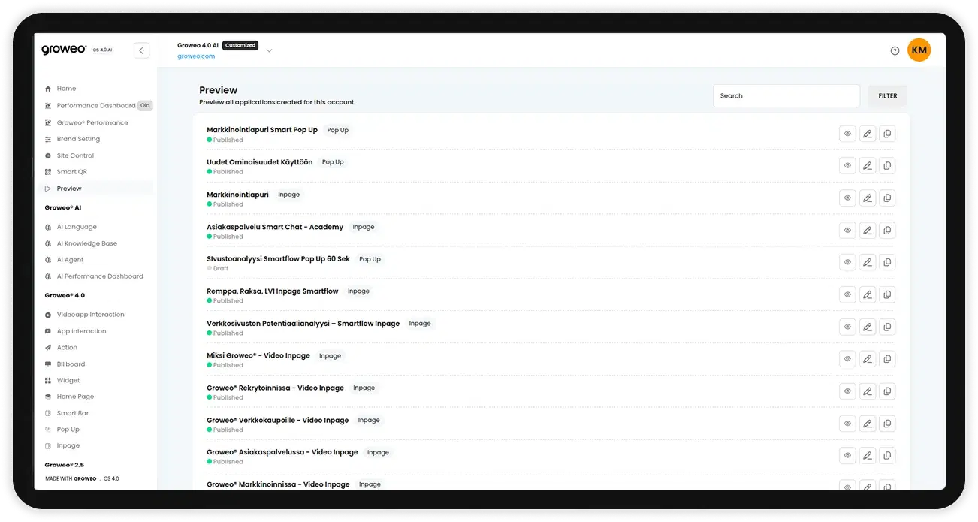This screenshot has width=978, height=522.
Task: Duplicate the Markkinointiapuri Inpage app
Action: coord(887,198)
